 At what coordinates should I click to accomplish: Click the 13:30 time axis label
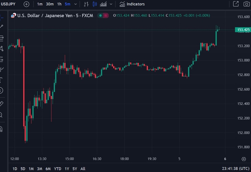point(42,159)
